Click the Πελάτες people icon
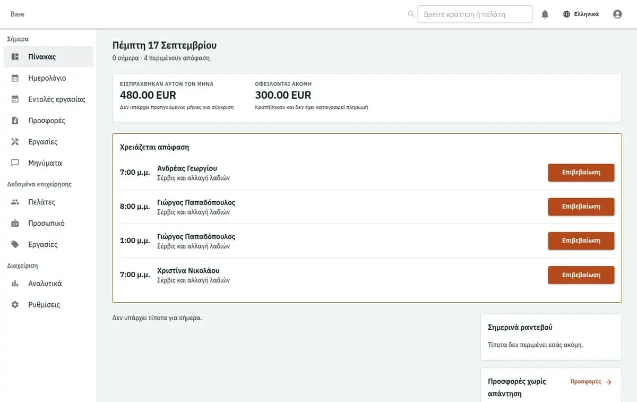637x402 pixels. click(15, 202)
